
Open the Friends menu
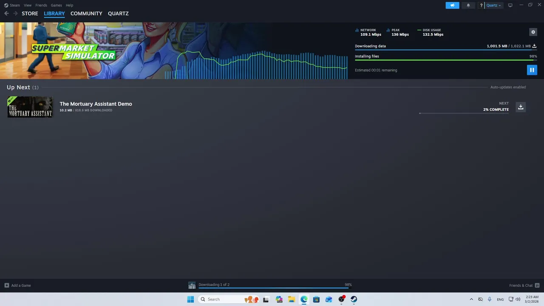click(41, 5)
